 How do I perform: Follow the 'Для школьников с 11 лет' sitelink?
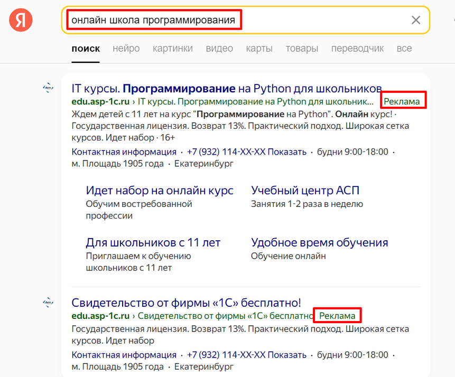pyautogui.click(x=153, y=243)
